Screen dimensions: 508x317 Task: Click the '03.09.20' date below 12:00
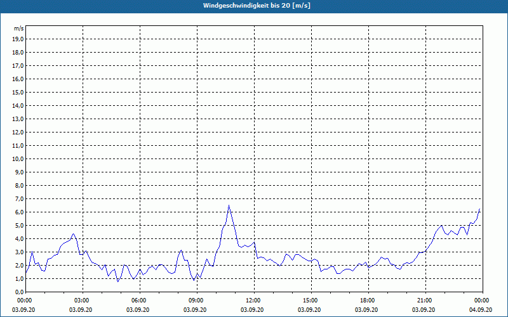252,310
